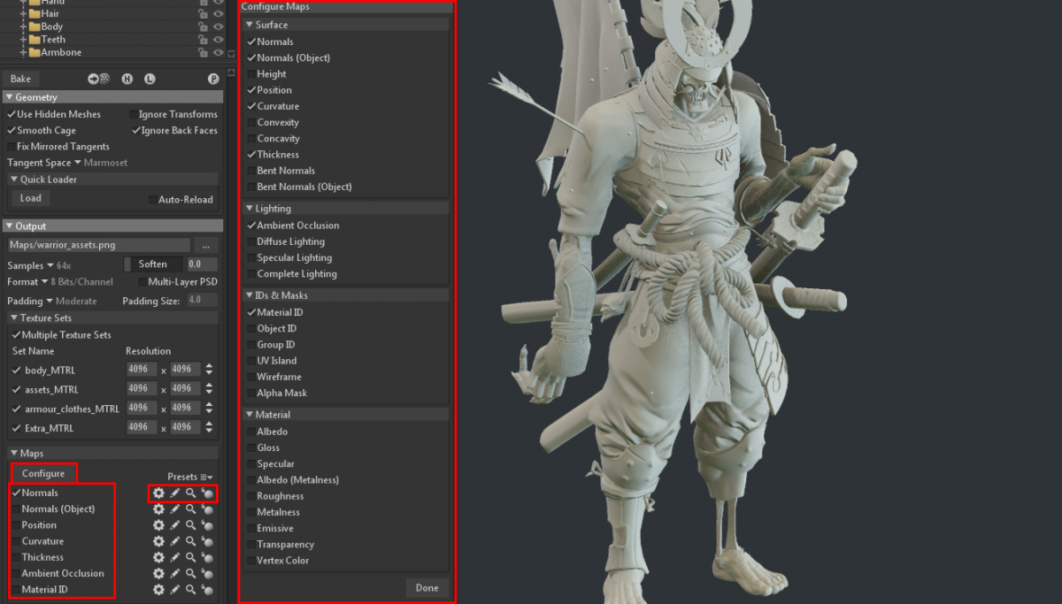Click the H icon in the Bake toolbar
This screenshot has width=1062, height=604.
tap(127, 79)
